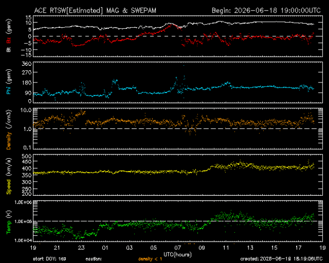Screen dimensions: 329x263
Task: Click the '13' hour tick label
Action: coord(250,248)
